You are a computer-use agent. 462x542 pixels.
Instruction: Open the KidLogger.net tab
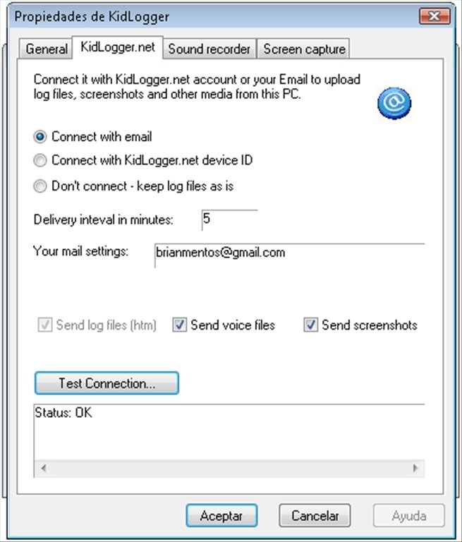118,47
